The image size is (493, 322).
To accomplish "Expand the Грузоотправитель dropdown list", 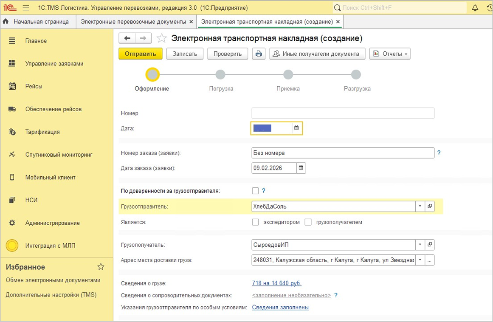I will 420,206.
